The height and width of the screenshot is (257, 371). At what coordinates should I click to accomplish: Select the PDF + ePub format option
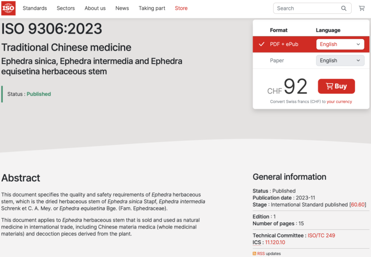tap(284, 44)
